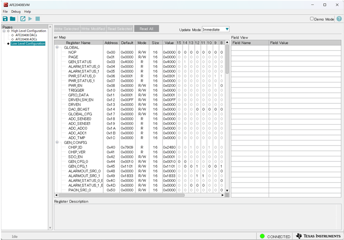Open the Help menu
Image resolution: width=344 pixels, height=240 pixels.
[27, 12]
